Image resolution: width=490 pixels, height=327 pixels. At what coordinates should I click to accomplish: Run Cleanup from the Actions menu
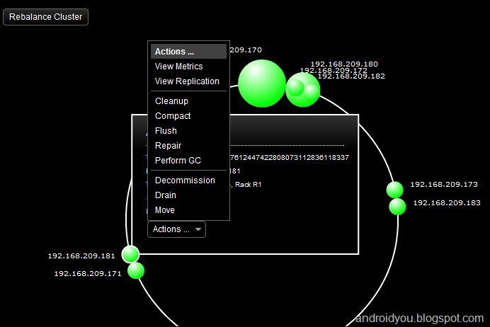(x=188, y=101)
